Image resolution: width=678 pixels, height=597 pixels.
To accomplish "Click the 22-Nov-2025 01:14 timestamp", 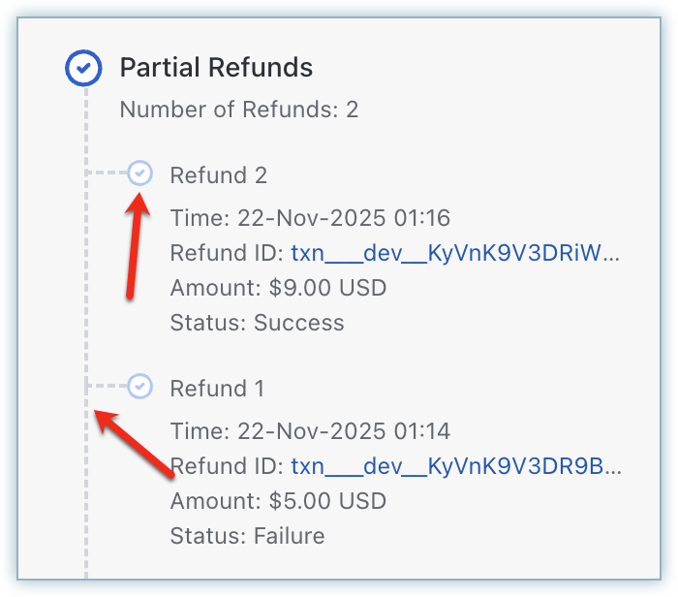I will tap(341, 431).
